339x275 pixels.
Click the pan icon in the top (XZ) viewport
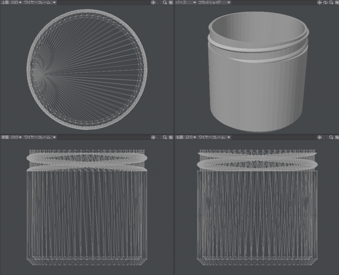153,2
